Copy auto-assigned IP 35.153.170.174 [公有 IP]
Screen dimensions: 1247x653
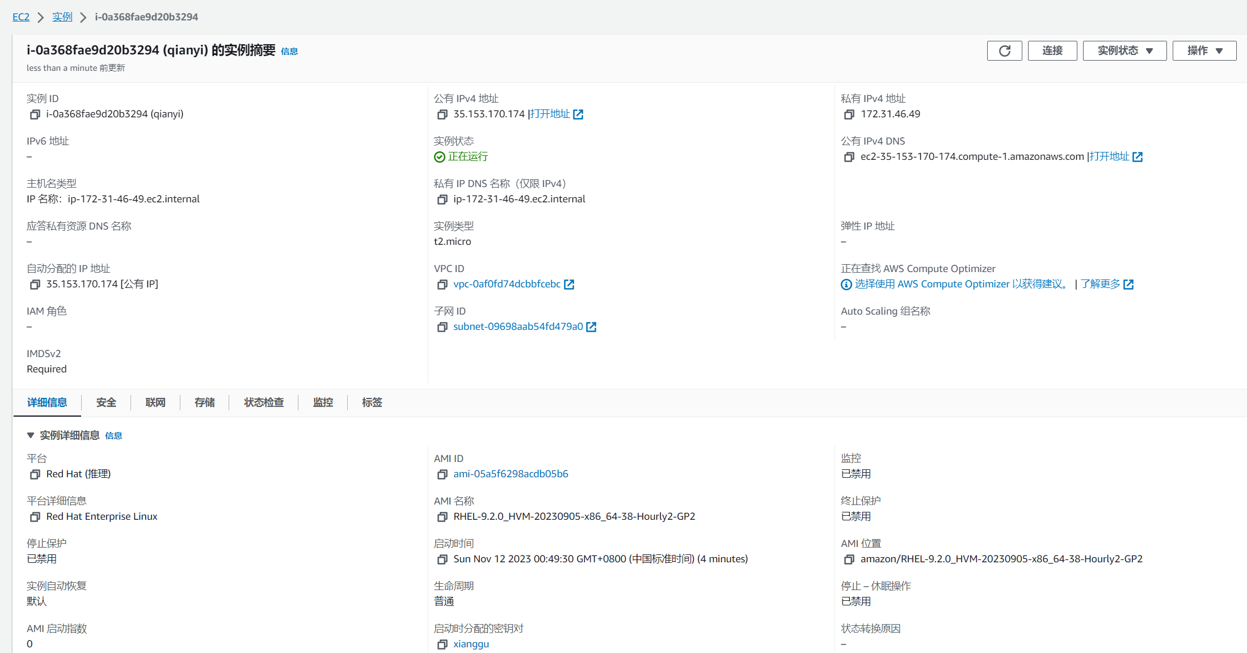[35, 285]
